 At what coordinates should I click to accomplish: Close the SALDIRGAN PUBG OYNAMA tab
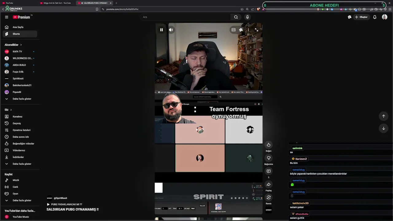pyautogui.click(x=111, y=3)
